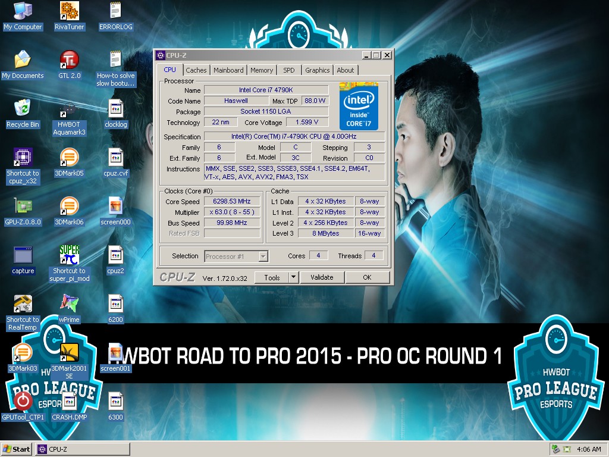Viewport: 609px width, 457px height.
Task: Open the Recycle Bin
Action: 23,114
